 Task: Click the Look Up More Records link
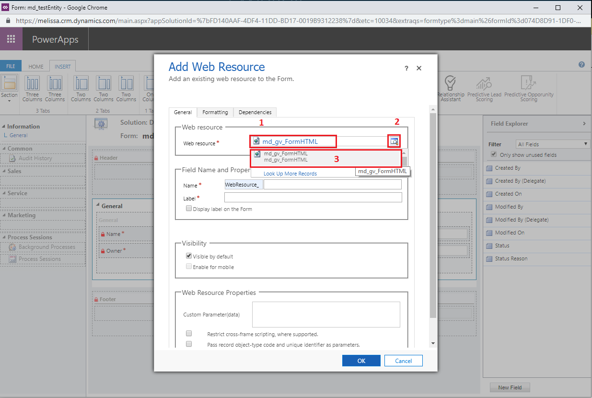tap(290, 174)
